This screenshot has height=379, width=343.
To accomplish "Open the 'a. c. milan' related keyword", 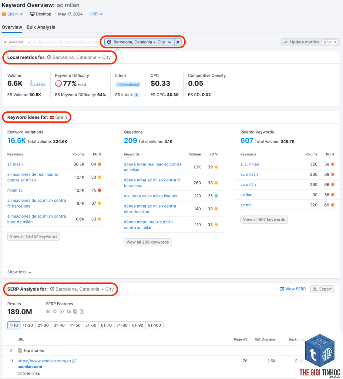I will (x=250, y=164).
